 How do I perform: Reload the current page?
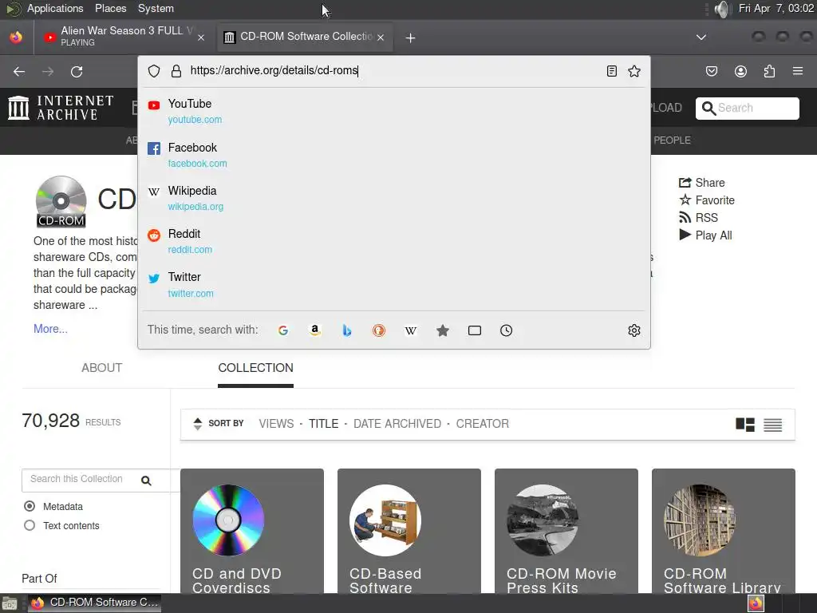pyautogui.click(x=77, y=71)
